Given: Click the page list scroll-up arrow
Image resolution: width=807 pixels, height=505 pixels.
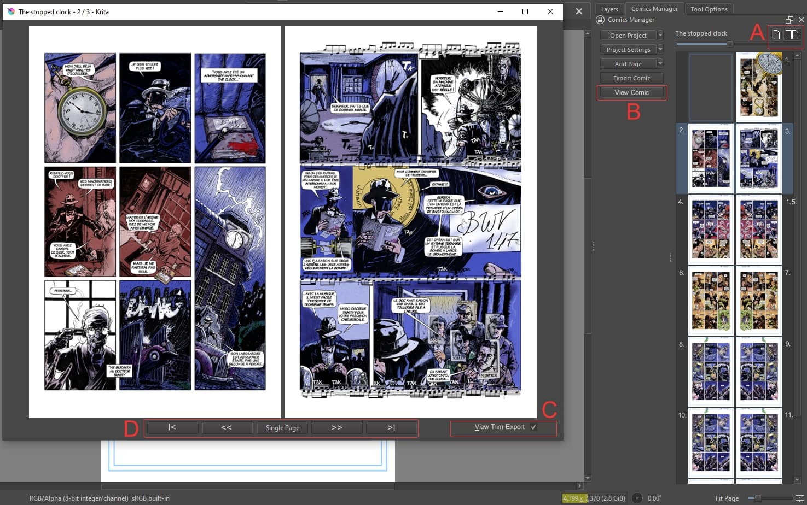Looking at the screenshot, I should (797, 55).
